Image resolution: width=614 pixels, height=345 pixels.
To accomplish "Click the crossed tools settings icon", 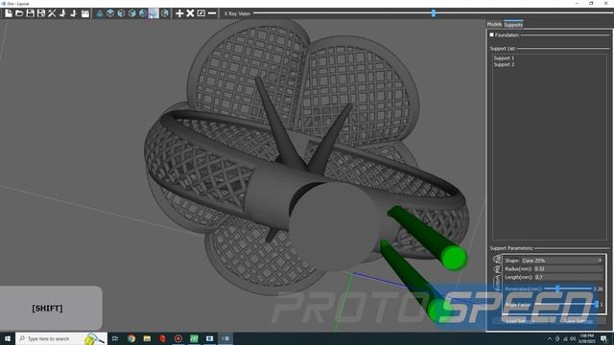I will (52, 13).
